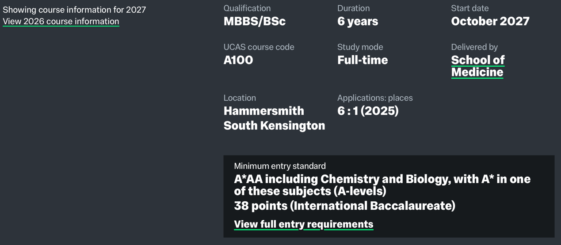Select the 6 : 1 (2025) applications ratio
The image size is (561, 245).
[x=367, y=111]
